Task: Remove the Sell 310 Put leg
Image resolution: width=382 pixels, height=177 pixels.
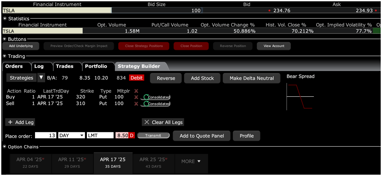Action: click(x=136, y=104)
